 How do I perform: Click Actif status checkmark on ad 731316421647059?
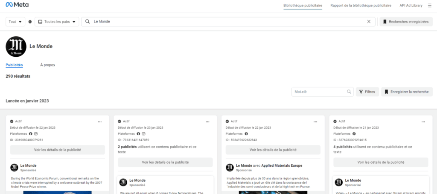[119, 122]
